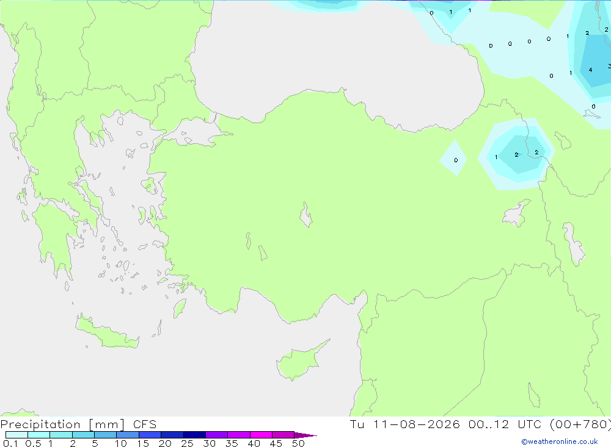
Task: Click the '00..12 UTC' time range text
Action: [505, 424]
